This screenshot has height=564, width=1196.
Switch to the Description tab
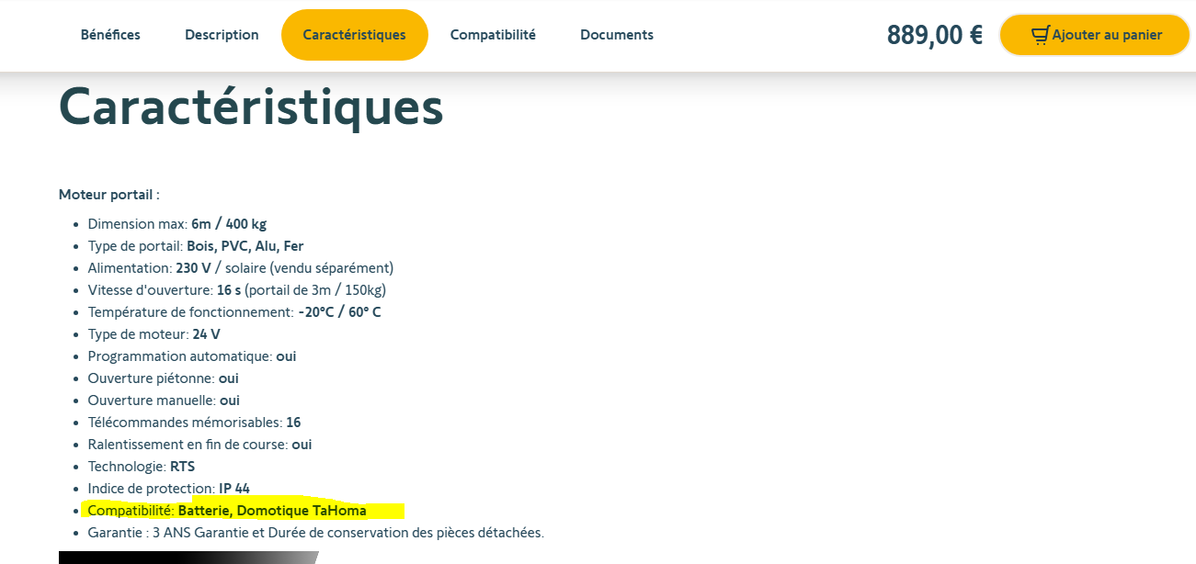point(222,35)
